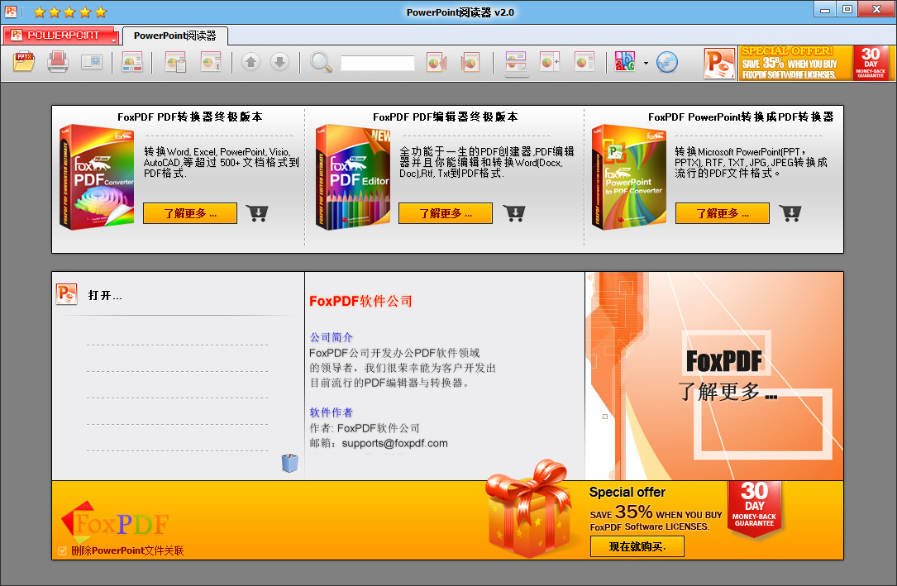Go to next slide with down arrow
This screenshot has height=586, width=897.
279,62
